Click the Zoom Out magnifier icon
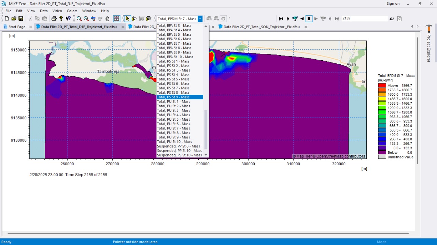437x245 pixels. pyautogui.click(x=86, y=19)
